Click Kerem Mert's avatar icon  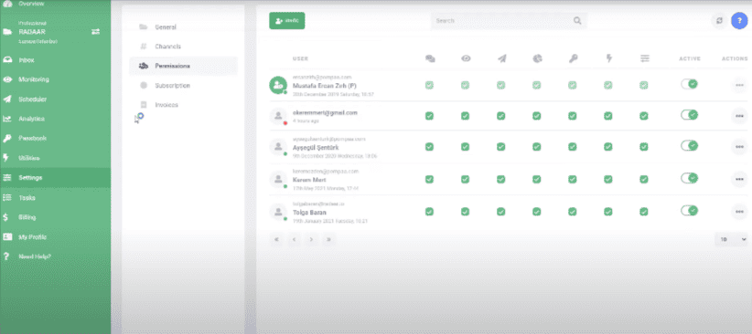tap(278, 180)
